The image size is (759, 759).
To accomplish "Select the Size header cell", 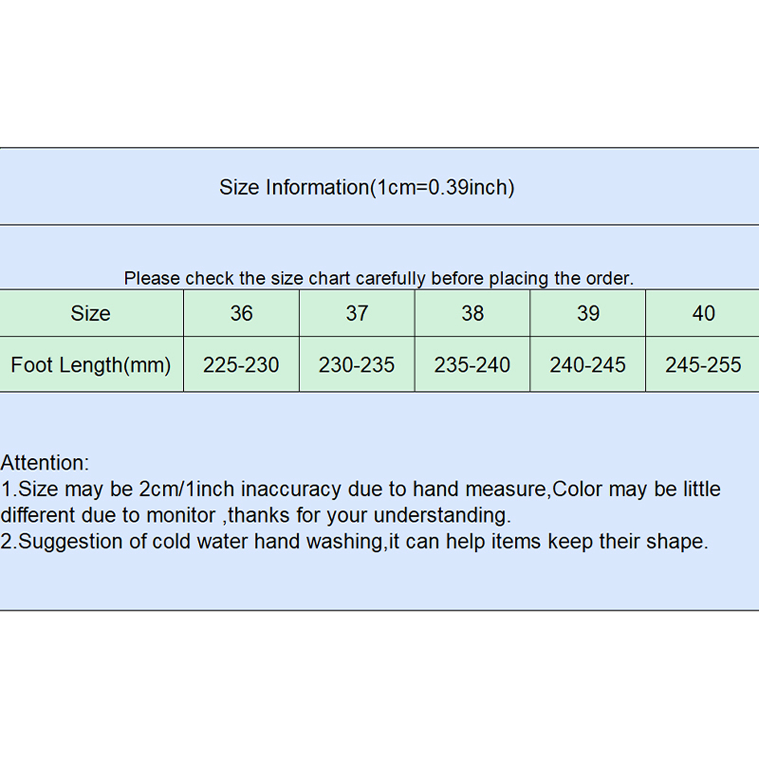I will tap(90, 314).
